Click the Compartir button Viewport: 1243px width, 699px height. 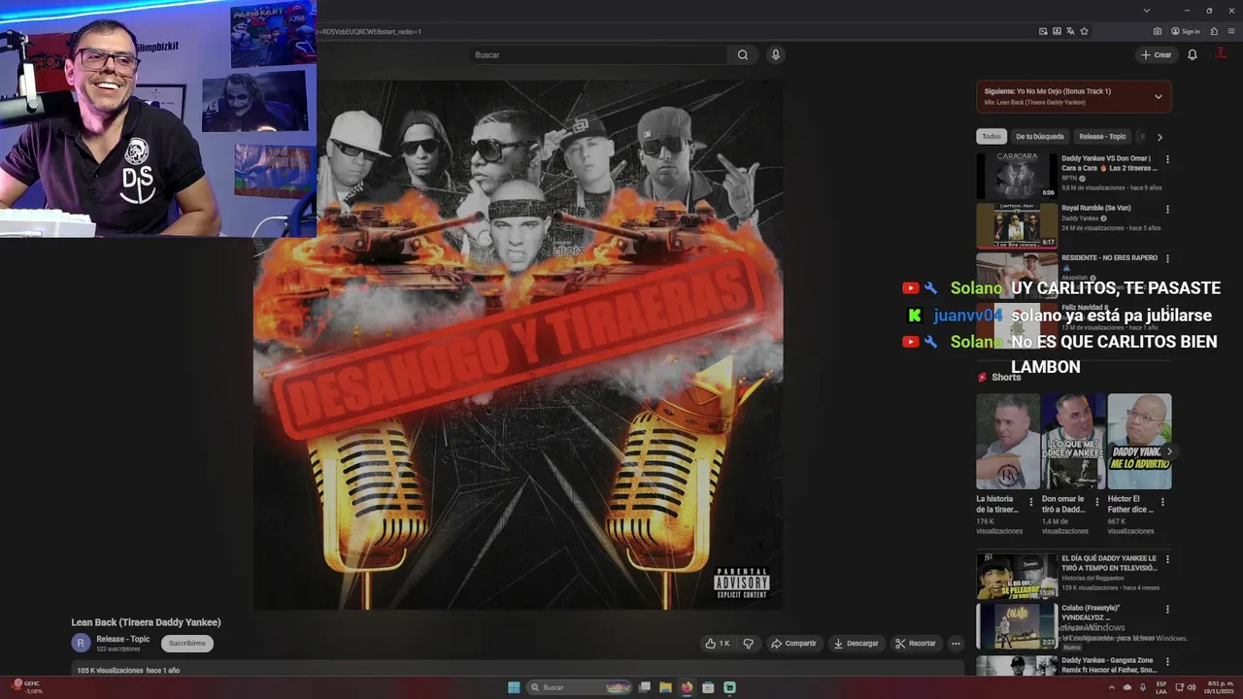coord(793,644)
